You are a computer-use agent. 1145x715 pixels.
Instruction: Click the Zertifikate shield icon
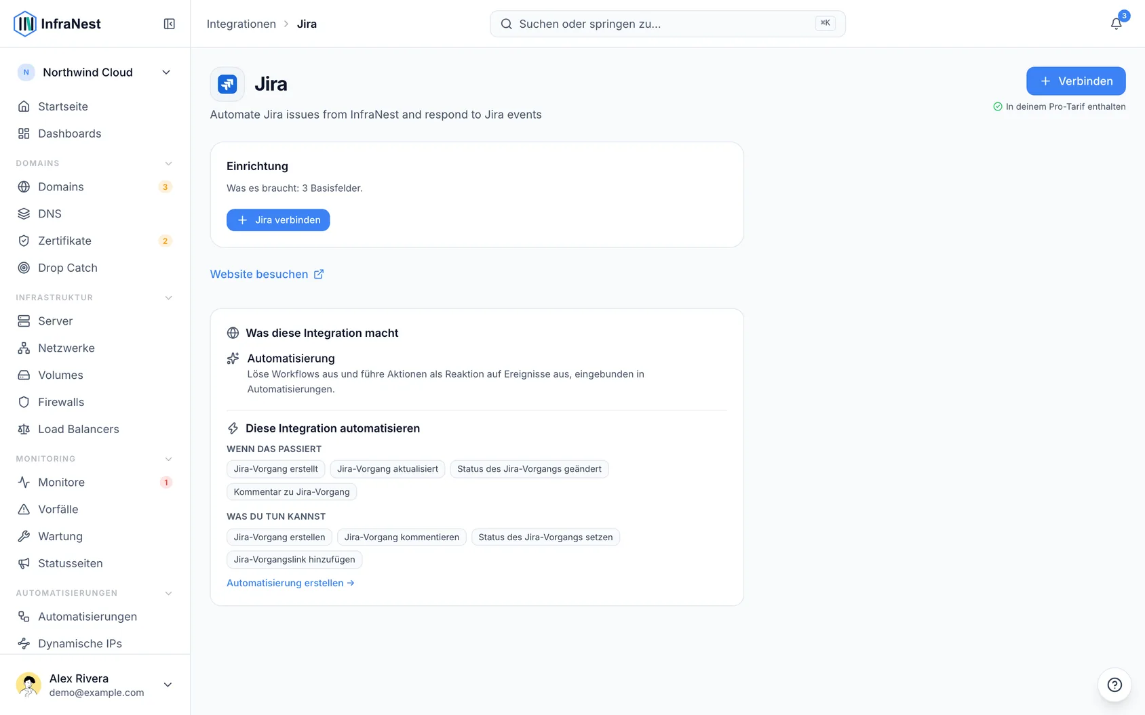tap(24, 241)
